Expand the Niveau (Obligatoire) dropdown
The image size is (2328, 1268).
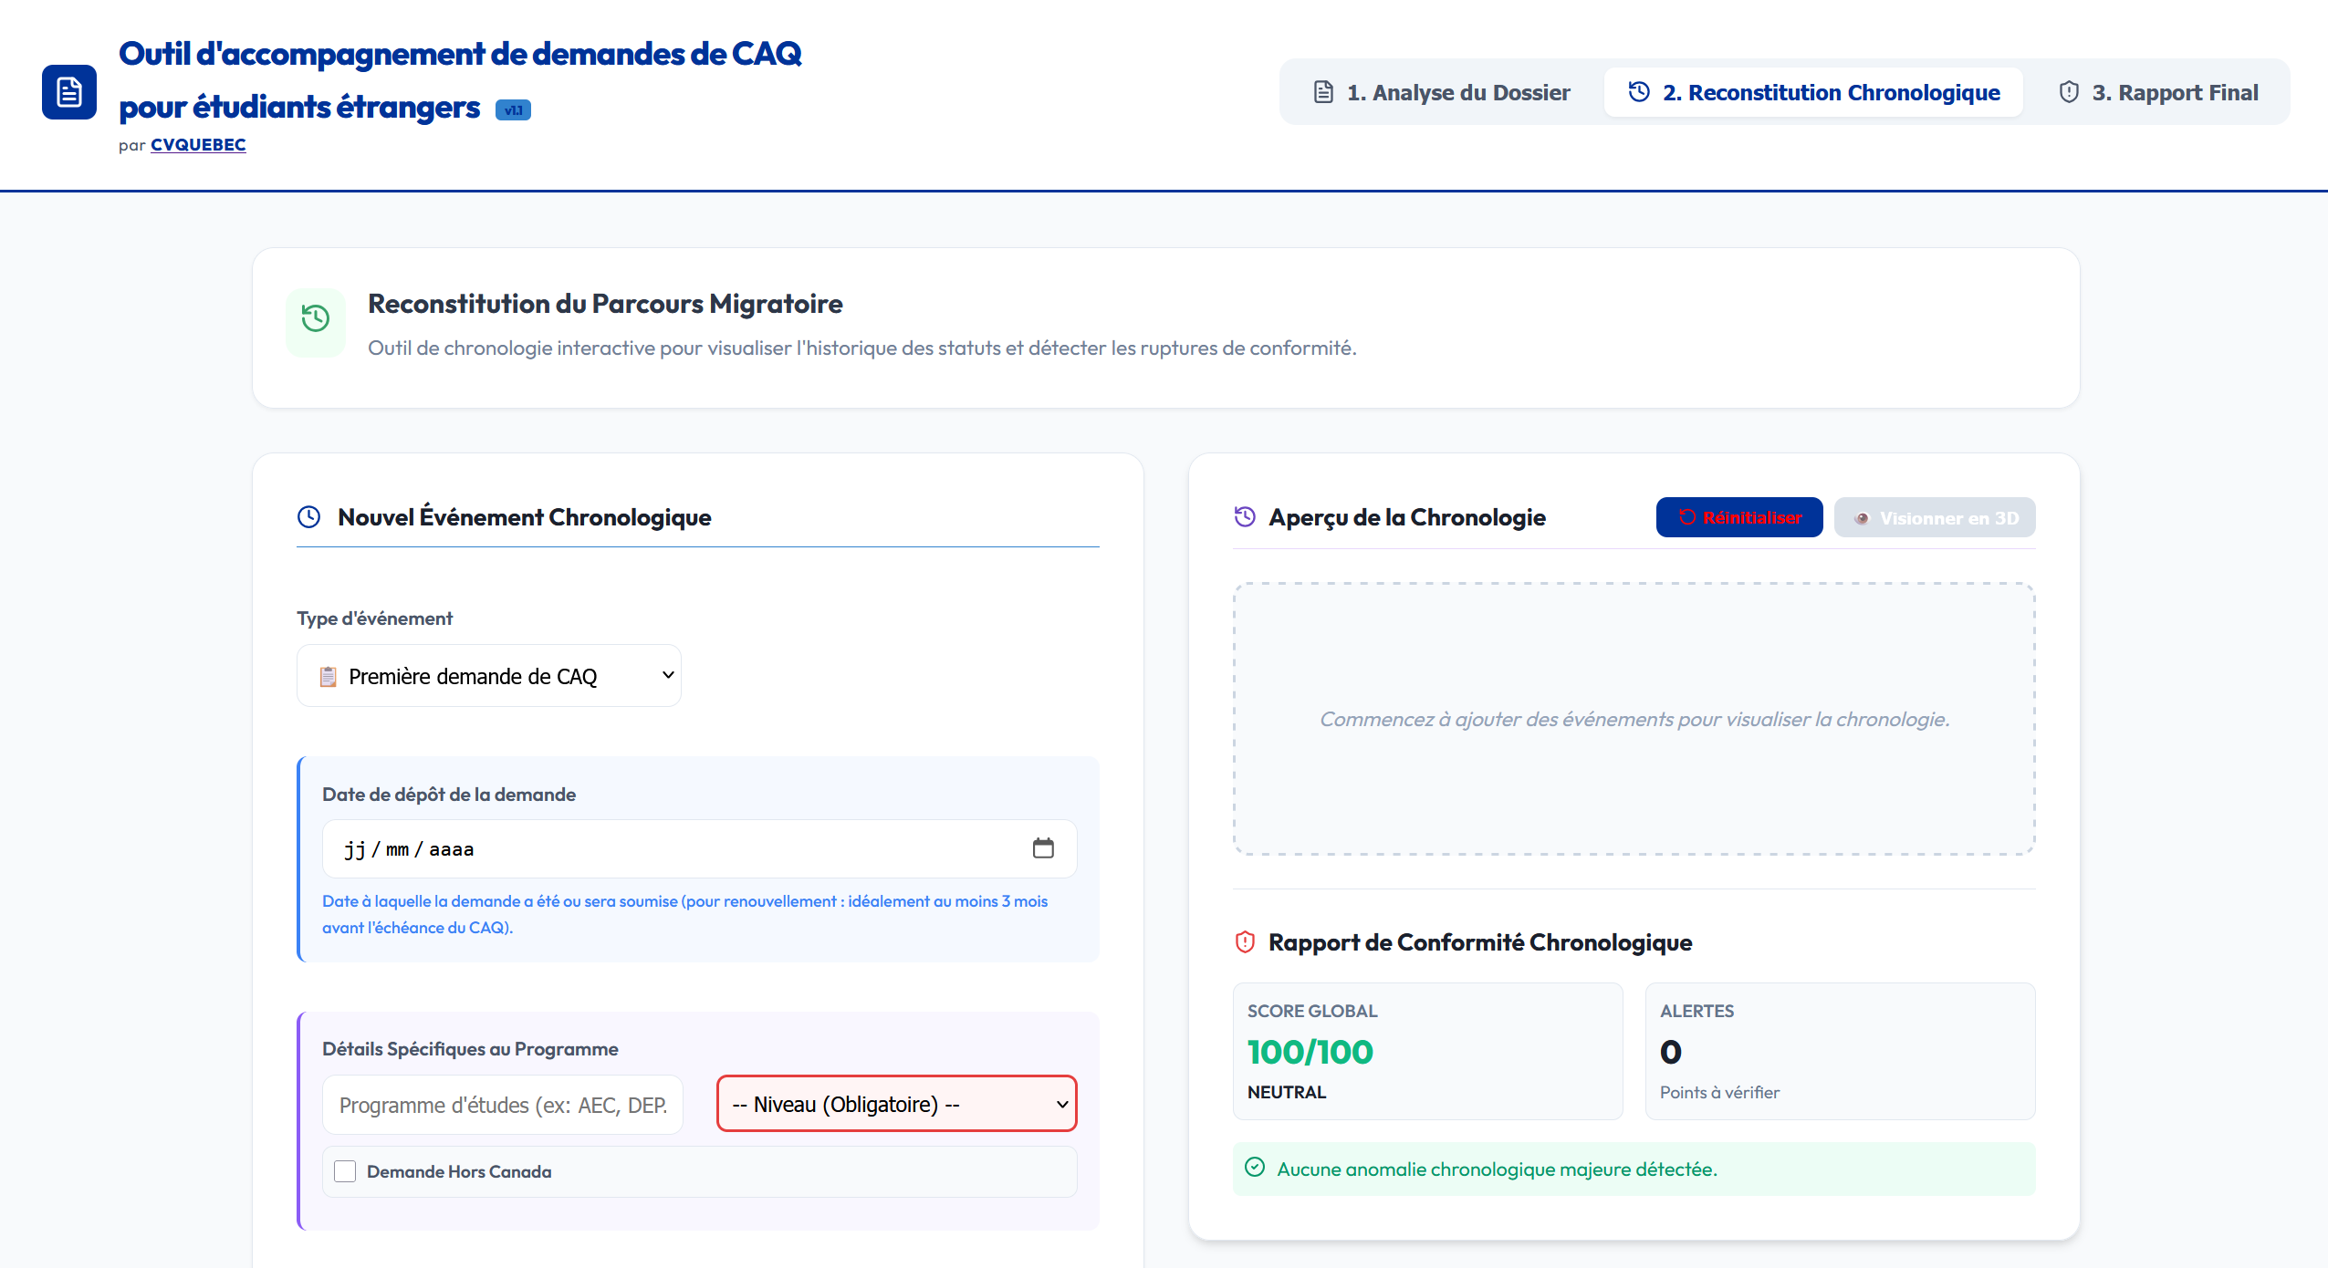point(896,1104)
